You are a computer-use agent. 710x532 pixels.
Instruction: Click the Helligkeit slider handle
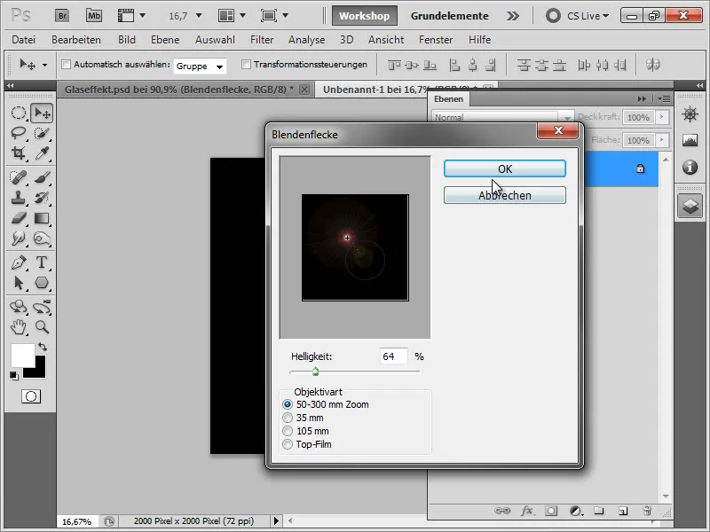click(x=315, y=372)
